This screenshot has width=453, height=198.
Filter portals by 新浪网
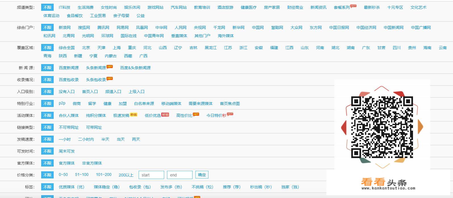(x=65, y=28)
